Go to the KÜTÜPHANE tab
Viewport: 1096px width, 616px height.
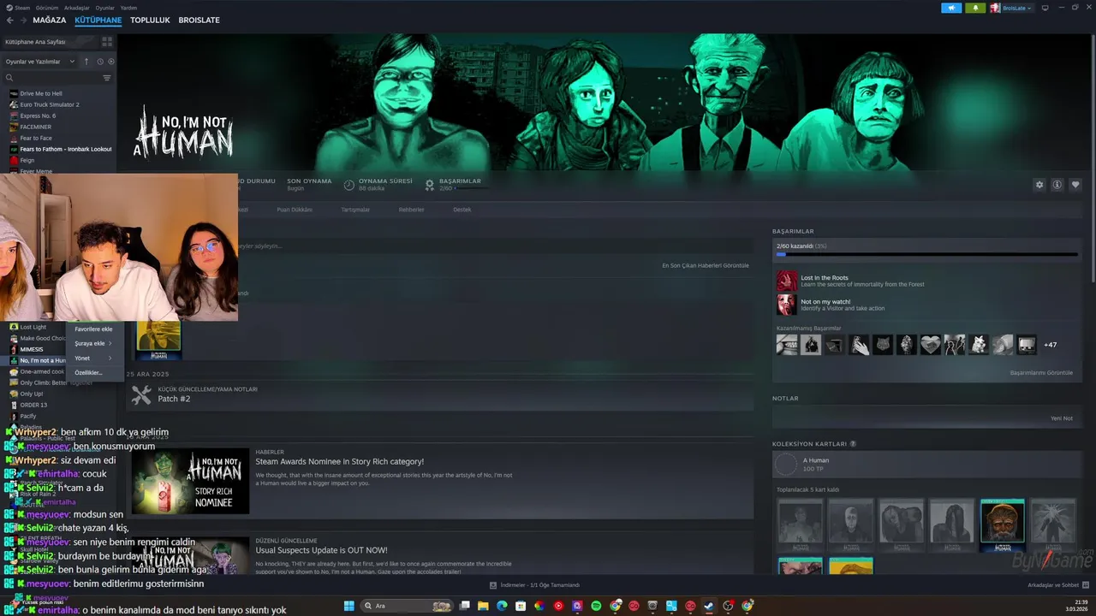click(x=98, y=20)
